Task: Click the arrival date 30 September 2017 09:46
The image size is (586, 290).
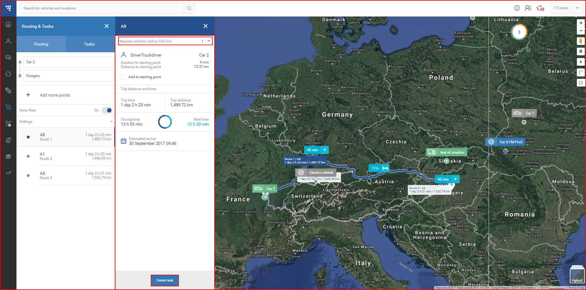Action: point(153,143)
